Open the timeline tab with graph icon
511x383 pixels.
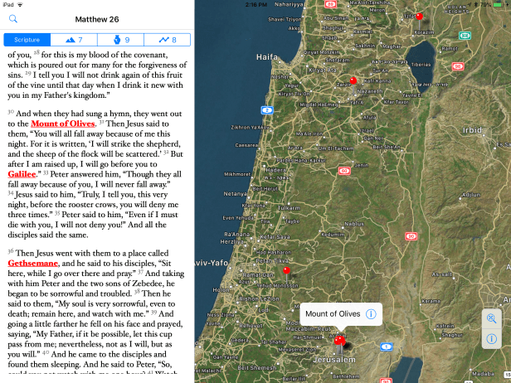click(x=168, y=40)
